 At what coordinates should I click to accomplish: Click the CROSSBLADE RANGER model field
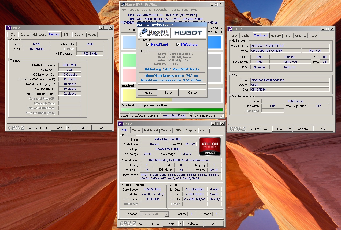[276, 51]
